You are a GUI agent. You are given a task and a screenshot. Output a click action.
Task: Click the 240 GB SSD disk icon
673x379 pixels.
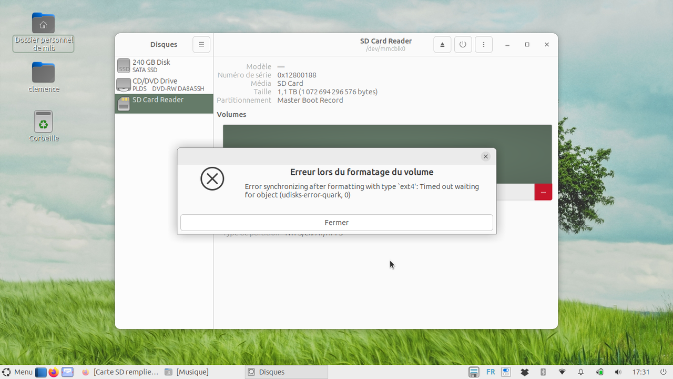point(124,66)
